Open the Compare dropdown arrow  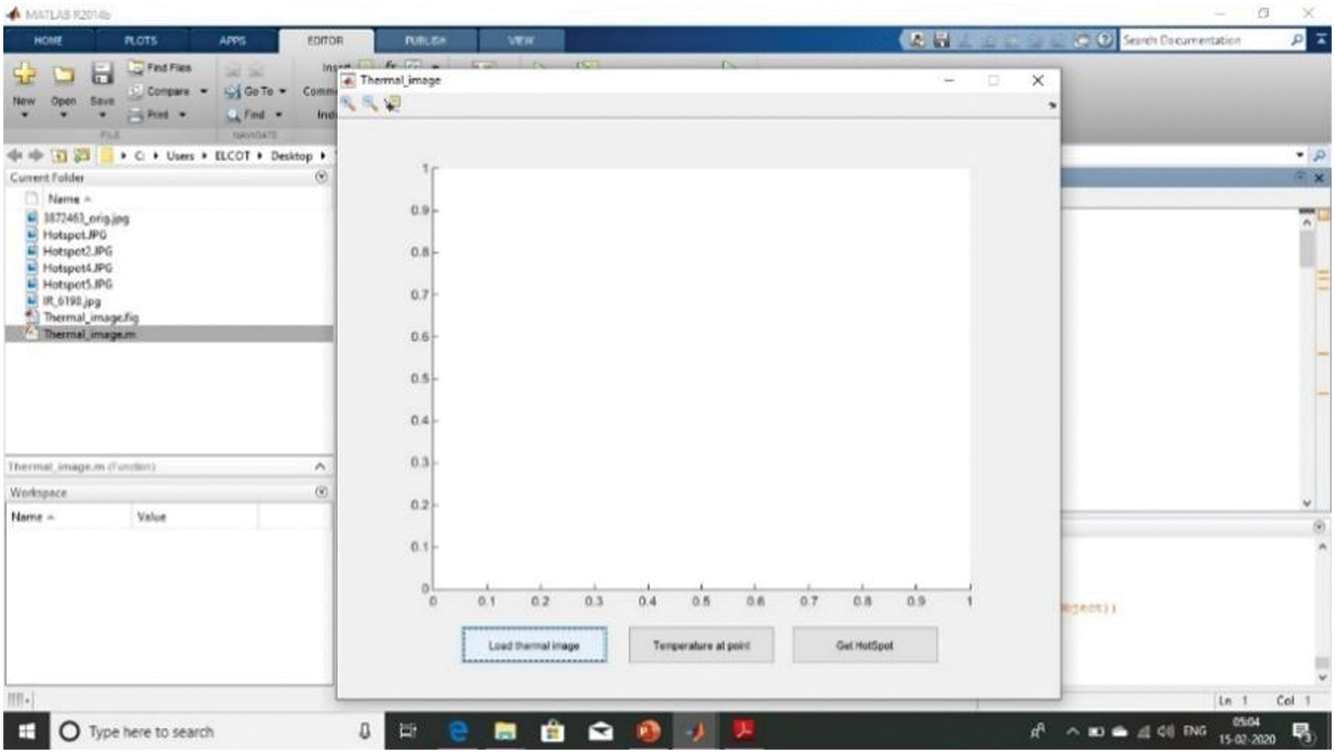[x=203, y=91]
